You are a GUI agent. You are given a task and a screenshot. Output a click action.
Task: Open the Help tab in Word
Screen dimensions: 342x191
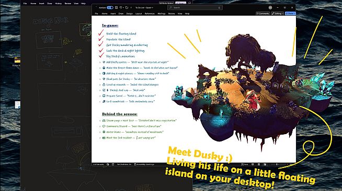pos(187,14)
